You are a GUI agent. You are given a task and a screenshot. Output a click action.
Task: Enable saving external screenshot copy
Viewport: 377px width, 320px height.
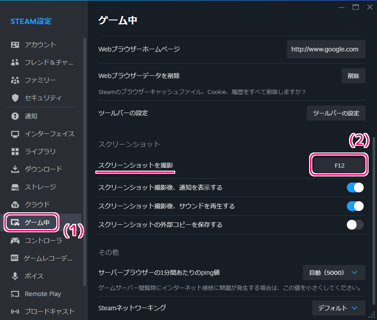[355, 225]
